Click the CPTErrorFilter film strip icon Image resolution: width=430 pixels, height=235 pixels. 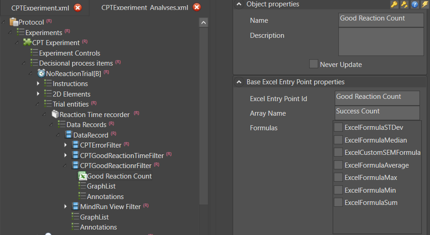click(x=76, y=145)
